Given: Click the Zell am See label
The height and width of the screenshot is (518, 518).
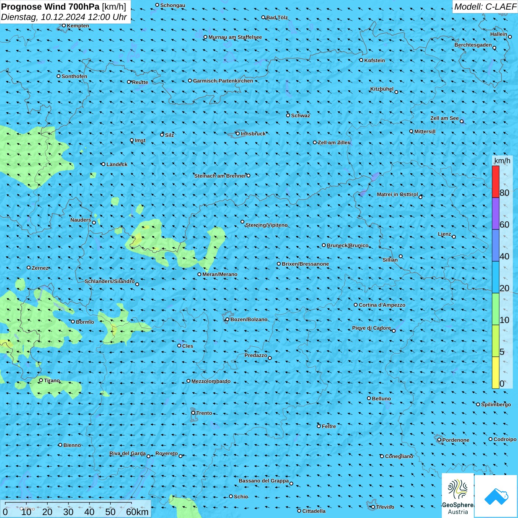Looking at the screenshot, I should tap(444, 118).
